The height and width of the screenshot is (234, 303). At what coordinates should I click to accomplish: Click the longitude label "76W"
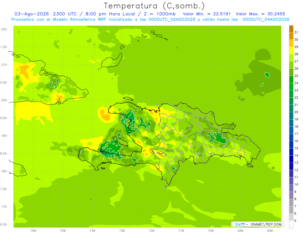[x=33, y=230]
